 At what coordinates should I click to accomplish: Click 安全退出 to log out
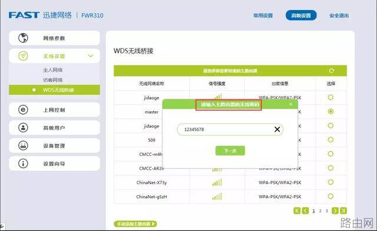pyautogui.click(x=339, y=16)
